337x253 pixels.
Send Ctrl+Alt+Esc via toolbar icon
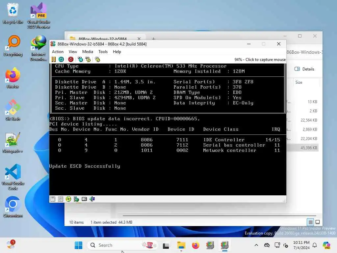[88, 59]
